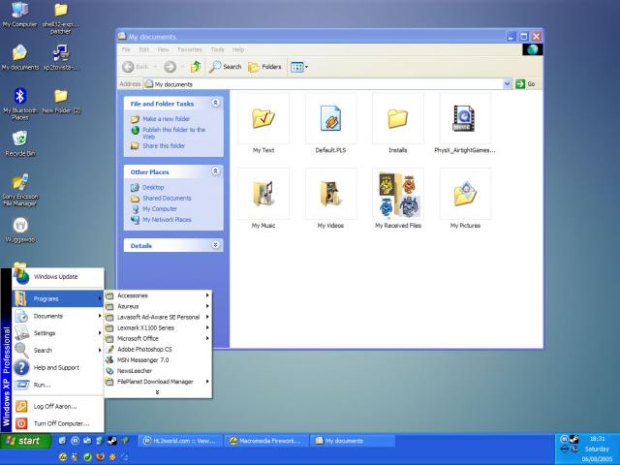Click Turn Off Computer...
Viewport: 620px width, 465px height.
58,423
